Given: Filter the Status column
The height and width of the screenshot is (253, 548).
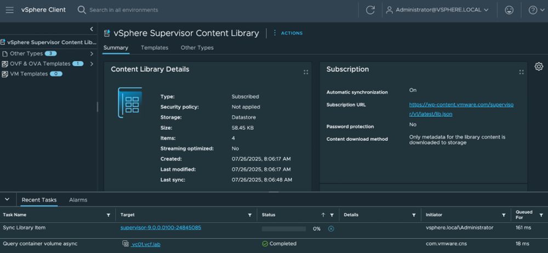Looking at the screenshot, I should pyautogui.click(x=332, y=215).
